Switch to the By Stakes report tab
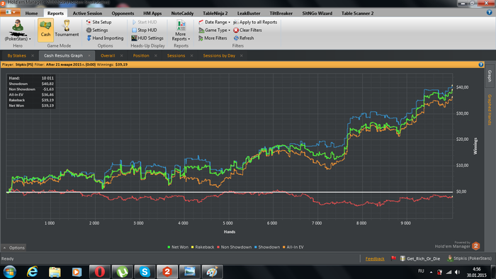Screen dimensions: 496x279 click(x=17, y=56)
